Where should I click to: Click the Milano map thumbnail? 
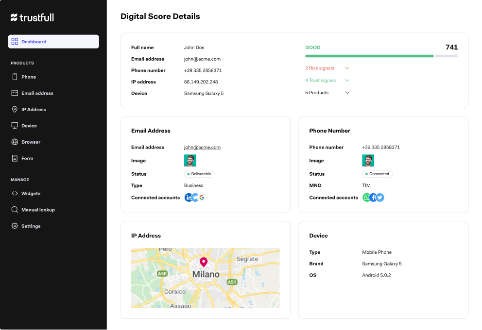[206, 278]
